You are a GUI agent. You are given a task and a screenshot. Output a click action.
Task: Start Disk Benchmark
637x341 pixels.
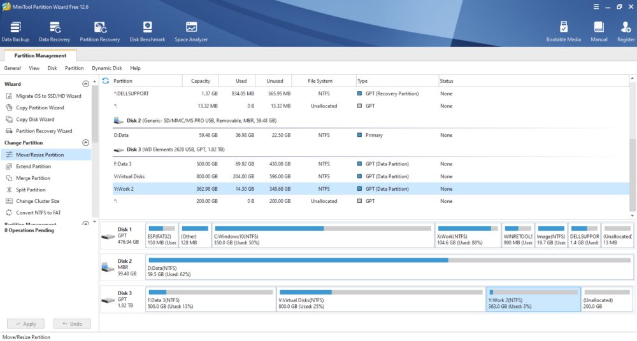[x=147, y=32]
